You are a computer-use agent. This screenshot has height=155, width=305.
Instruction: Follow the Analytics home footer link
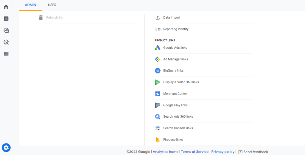[166, 152]
